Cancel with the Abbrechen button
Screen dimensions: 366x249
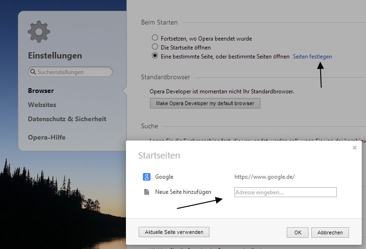tap(330, 232)
